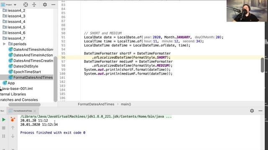Rerun the program with green play button

(4, 120)
